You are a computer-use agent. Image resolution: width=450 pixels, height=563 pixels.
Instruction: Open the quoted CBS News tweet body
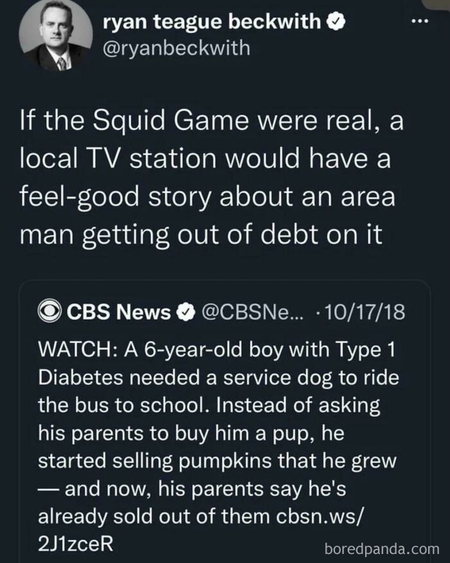(x=219, y=447)
